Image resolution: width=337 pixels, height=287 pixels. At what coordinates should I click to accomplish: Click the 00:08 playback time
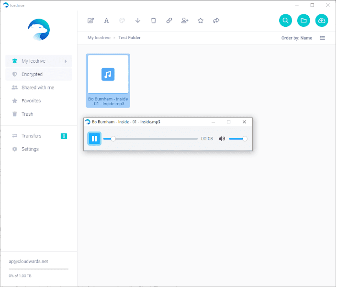pos(207,139)
